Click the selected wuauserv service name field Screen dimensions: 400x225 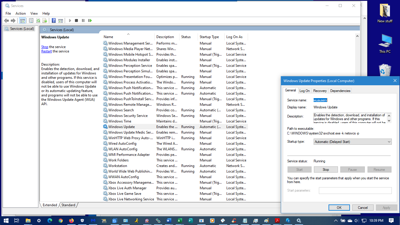click(320, 100)
